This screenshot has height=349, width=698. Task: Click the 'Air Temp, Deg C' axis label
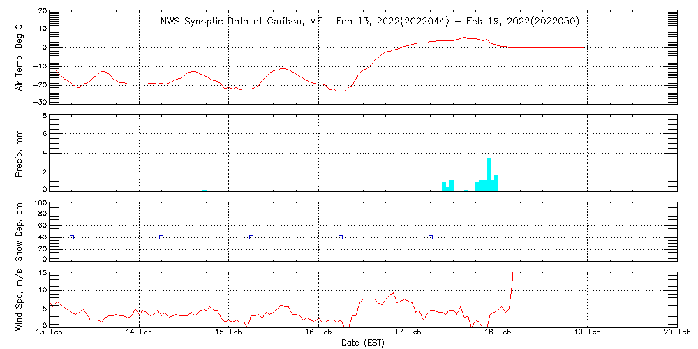pyautogui.click(x=19, y=57)
